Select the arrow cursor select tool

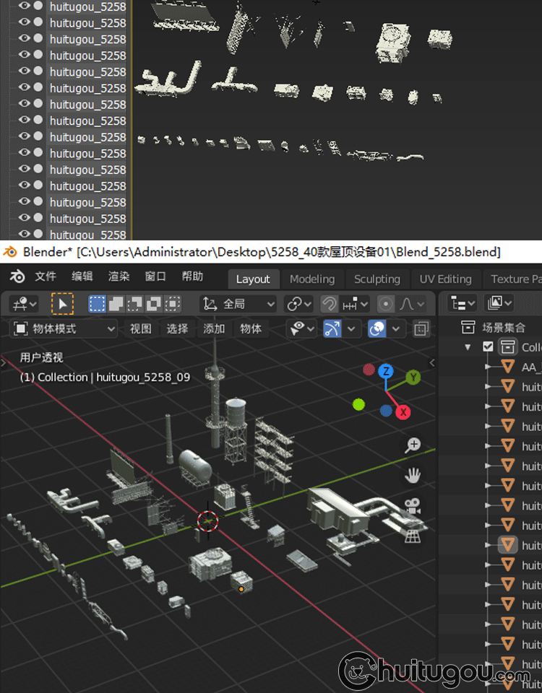click(x=62, y=304)
